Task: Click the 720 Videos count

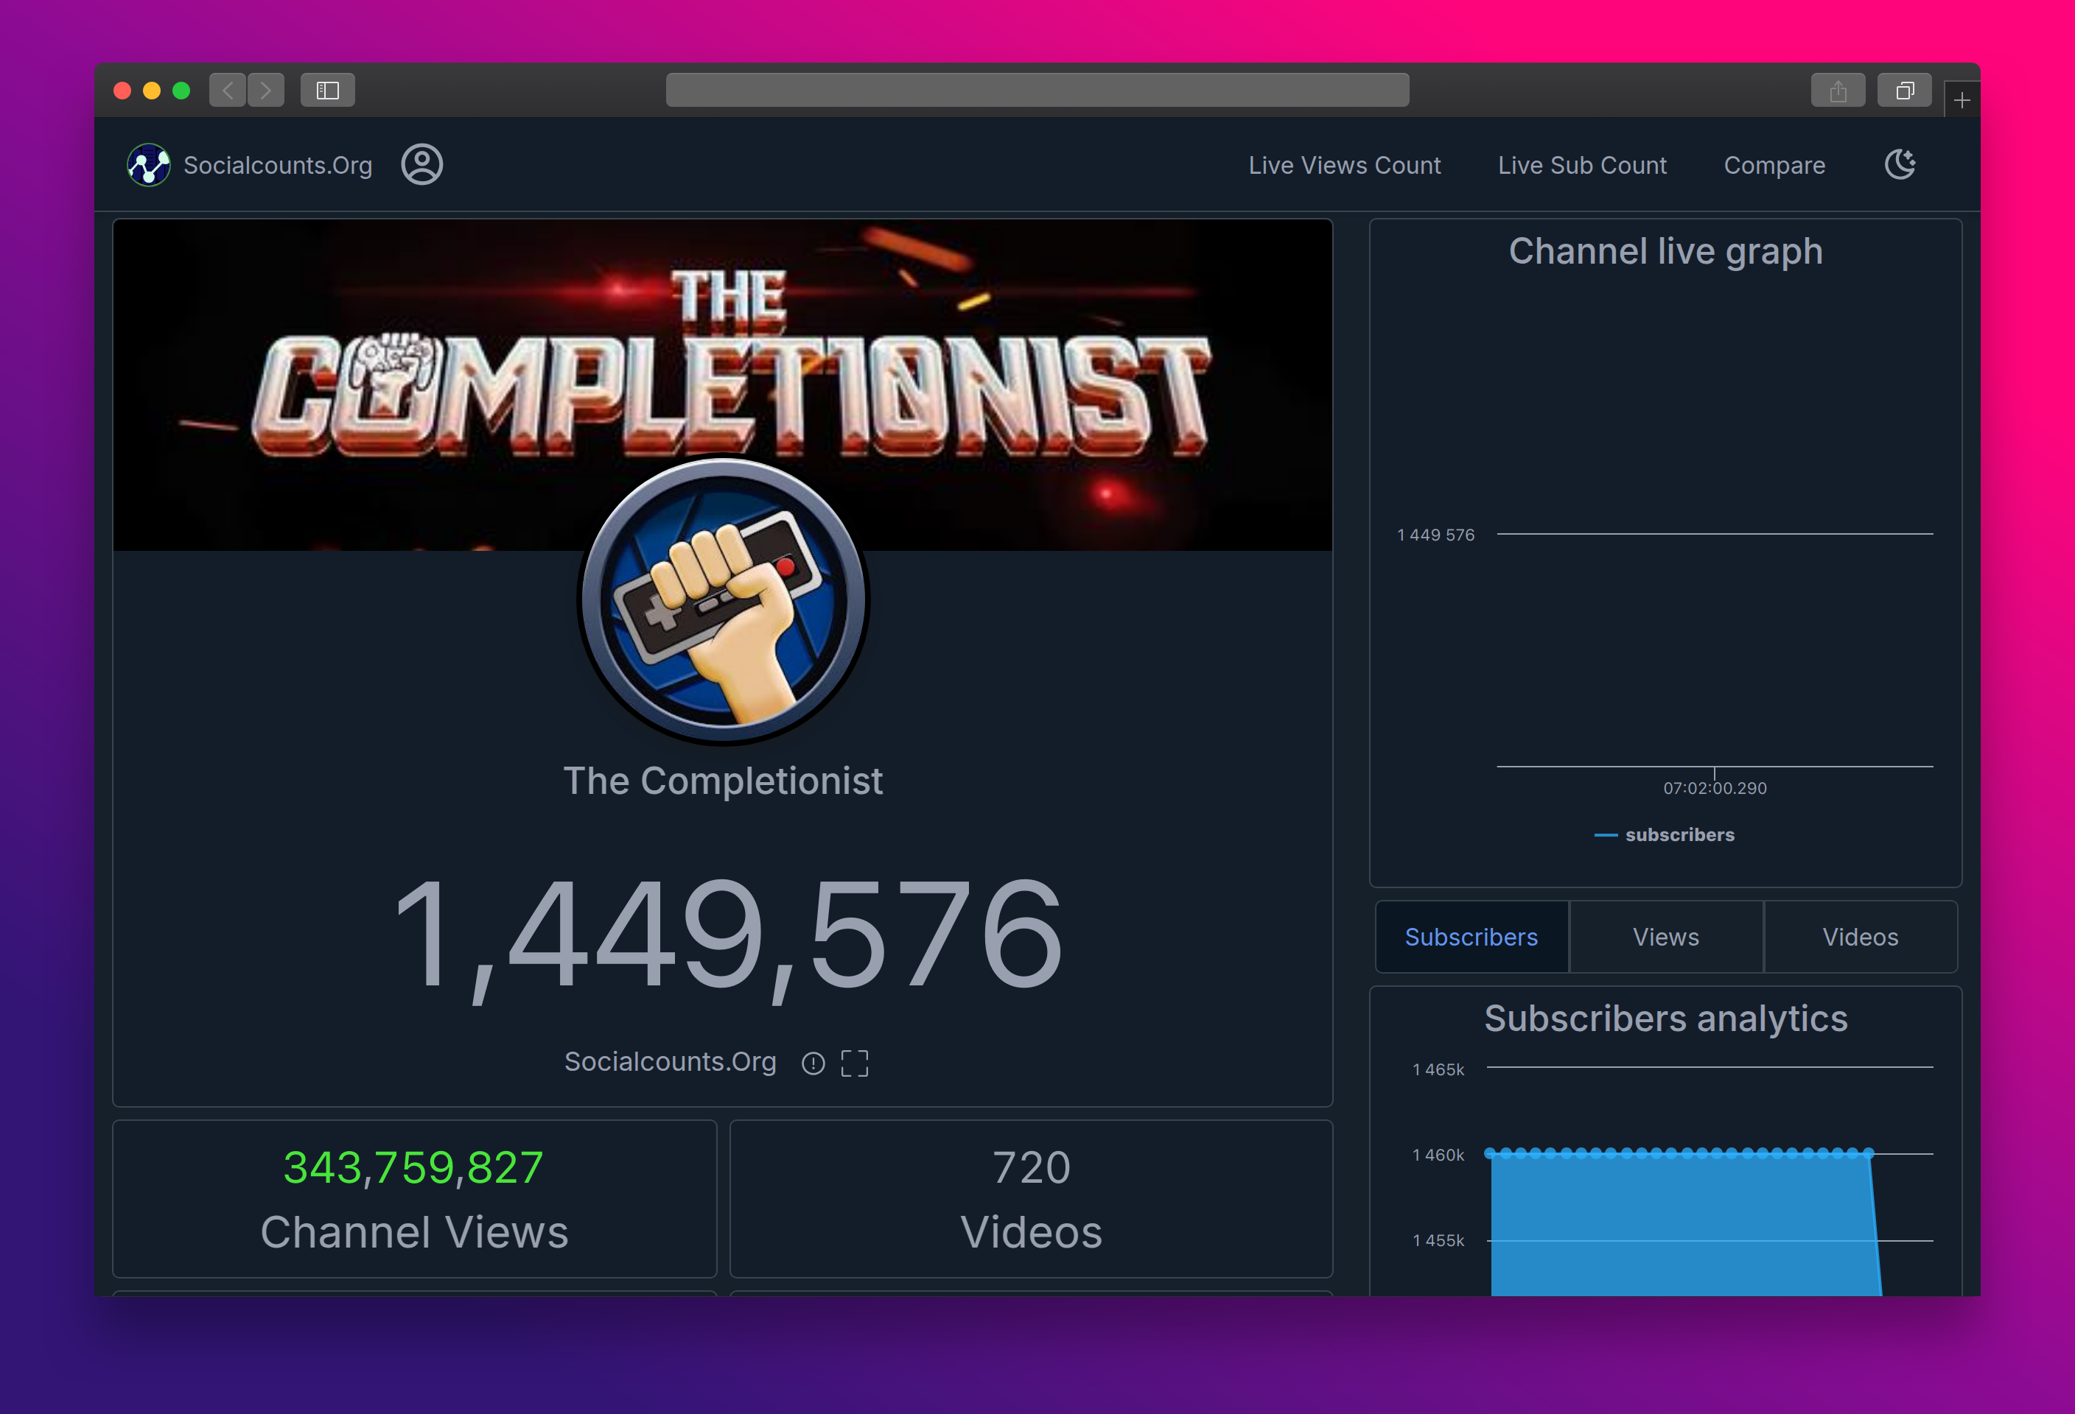Action: [1032, 1167]
